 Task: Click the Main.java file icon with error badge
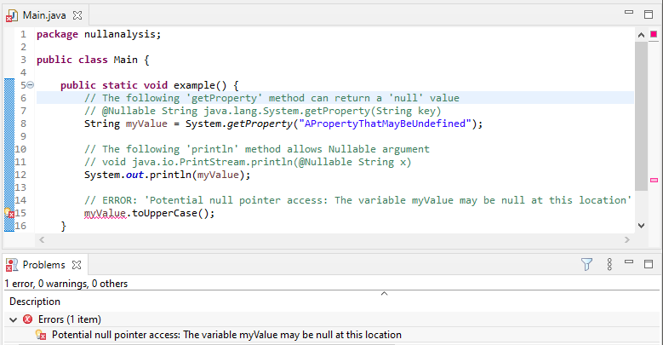point(11,16)
